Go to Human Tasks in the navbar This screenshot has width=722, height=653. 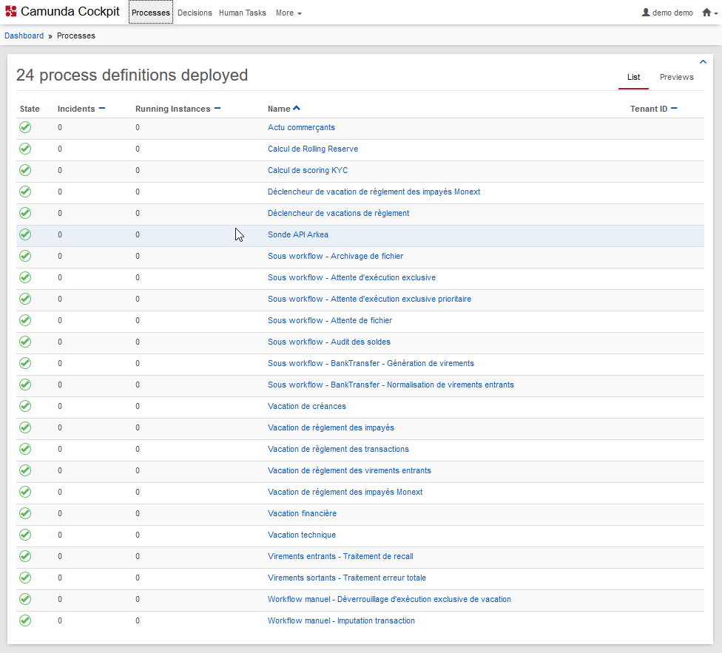tap(242, 13)
